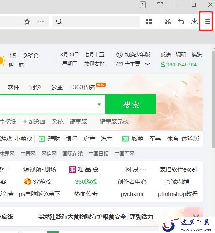Screen dimensions: 215x233
Task: Select the 软件 search tab
Action: (x=13, y=87)
